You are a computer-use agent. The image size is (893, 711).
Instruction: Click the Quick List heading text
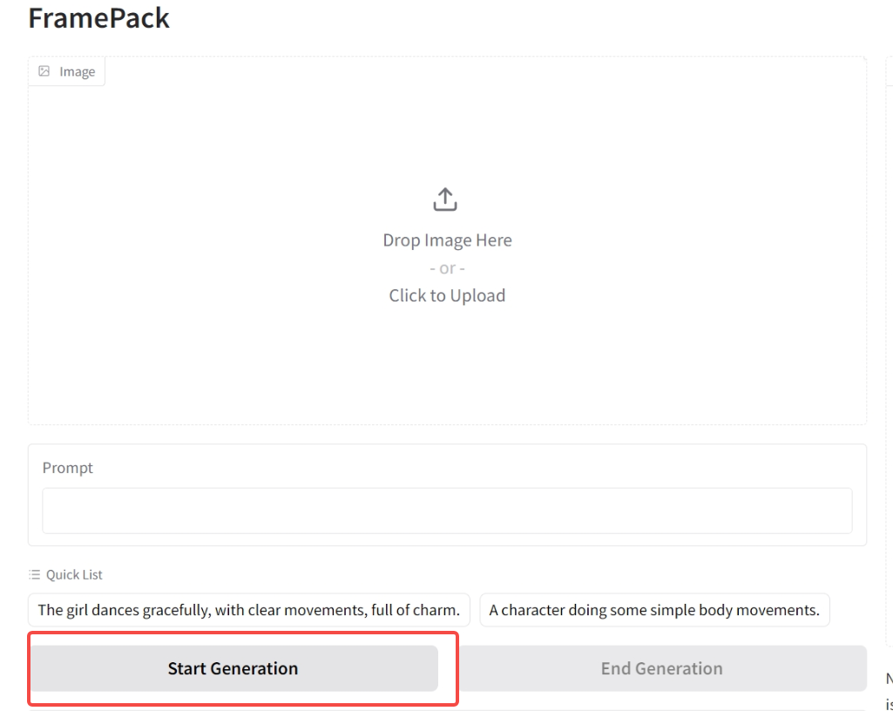(74, 575)
